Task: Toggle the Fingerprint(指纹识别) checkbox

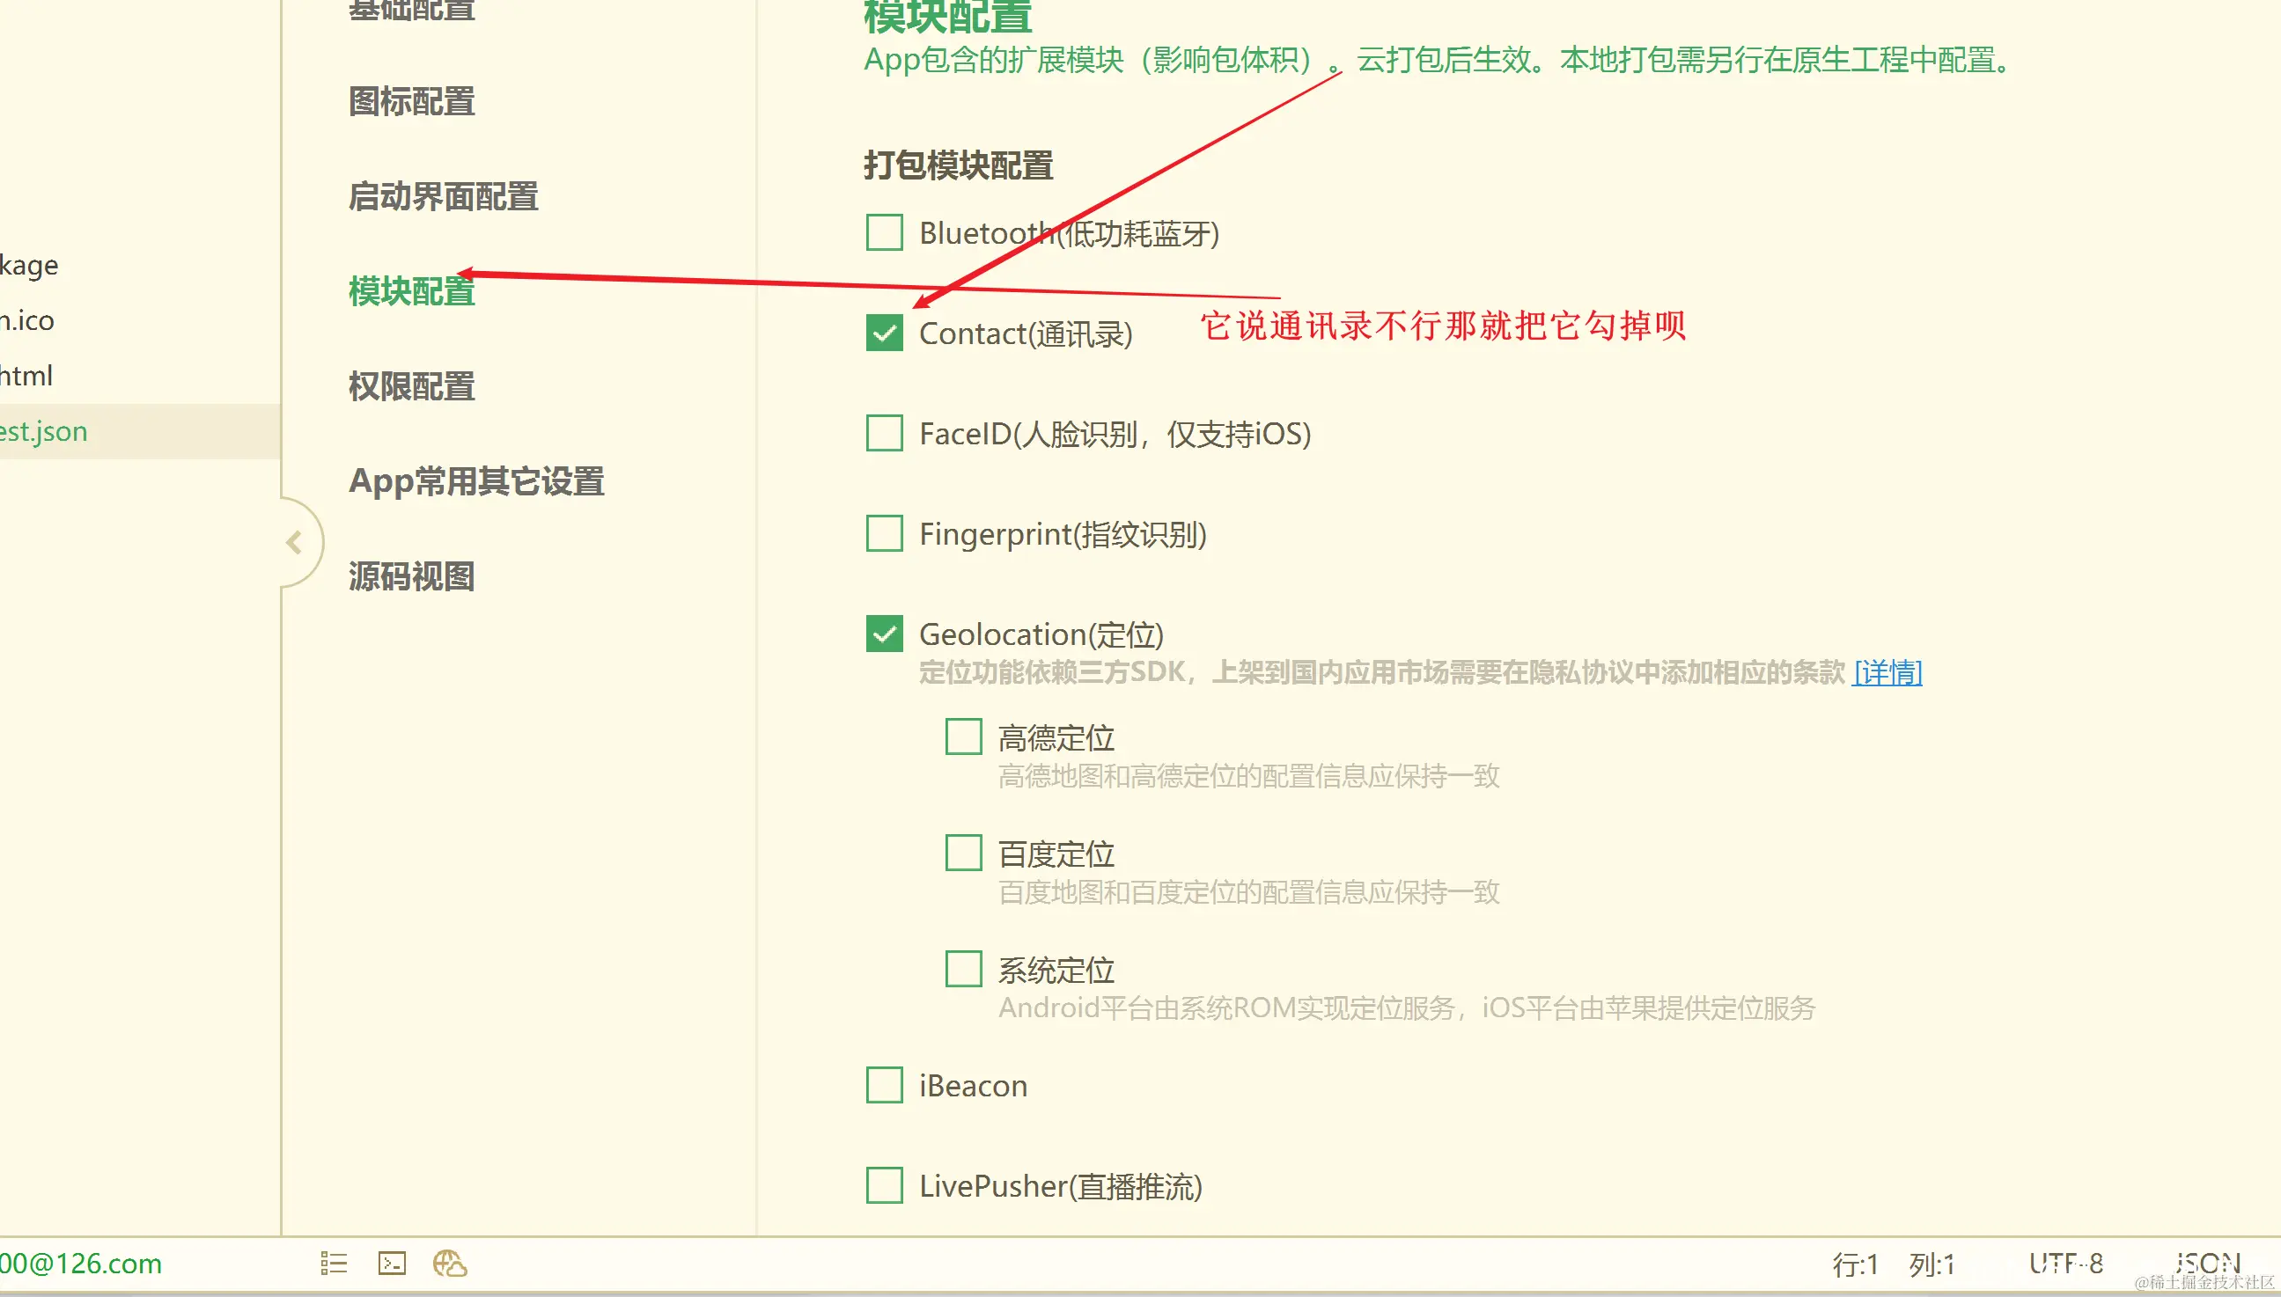Action: pyautogui.click(x=884, y=533)
